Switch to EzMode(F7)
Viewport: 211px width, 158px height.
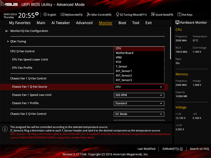pyautogui.click(x=172, y=149)
